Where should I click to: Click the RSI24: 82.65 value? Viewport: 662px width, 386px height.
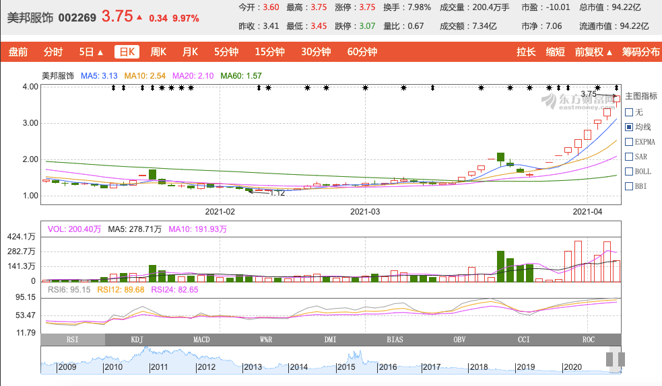[x=175, y=290]
